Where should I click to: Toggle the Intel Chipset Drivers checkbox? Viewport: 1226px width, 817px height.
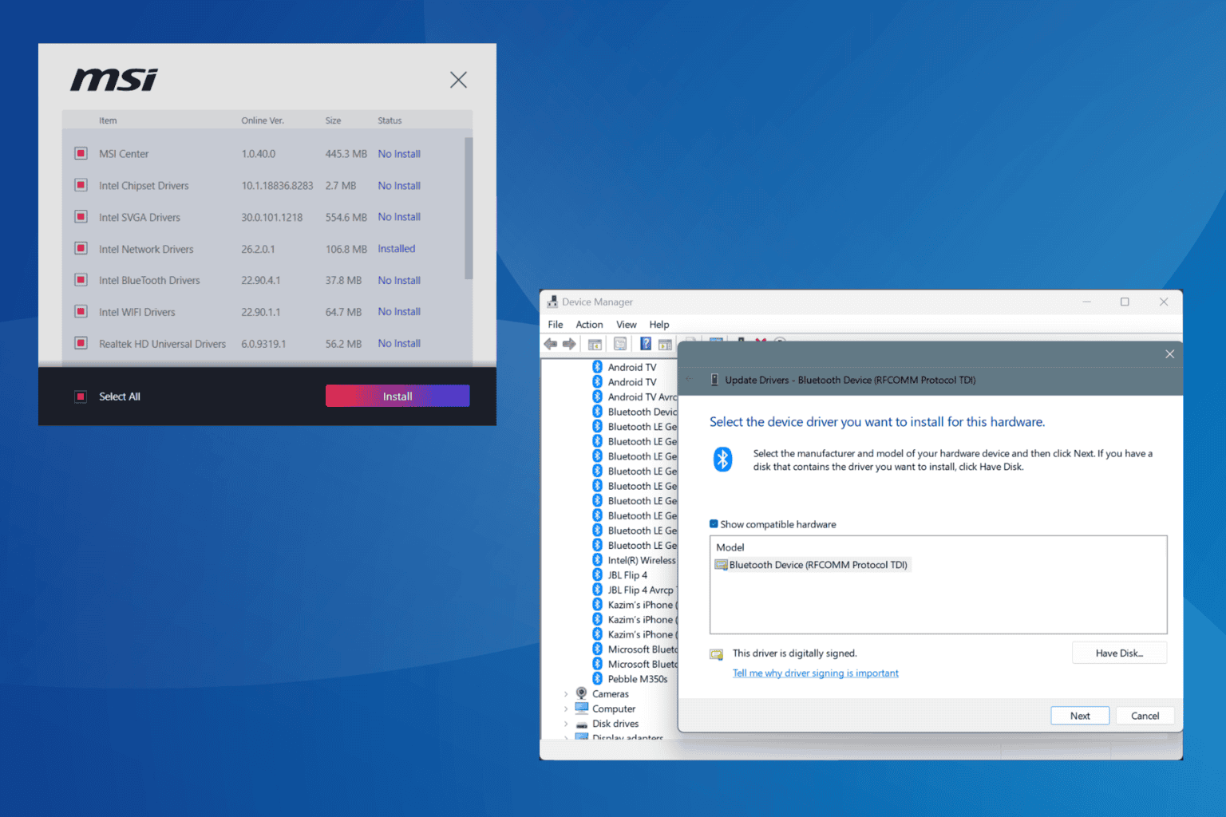81,185
